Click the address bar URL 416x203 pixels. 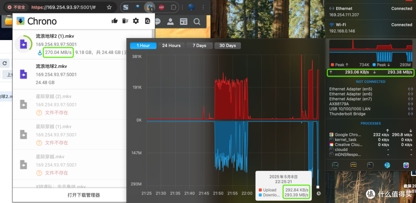click(64, 7)
